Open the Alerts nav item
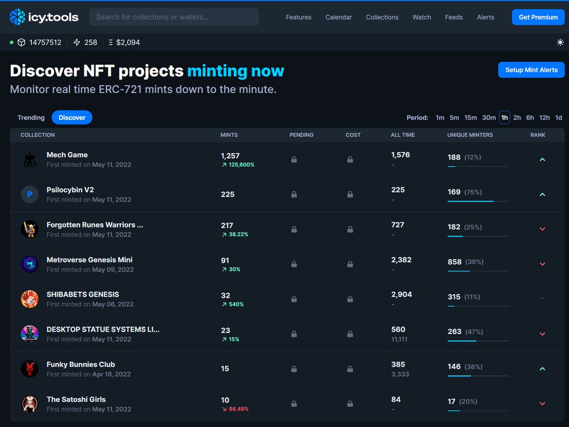Viewport: 569px width, 427px height. (486, 17)
